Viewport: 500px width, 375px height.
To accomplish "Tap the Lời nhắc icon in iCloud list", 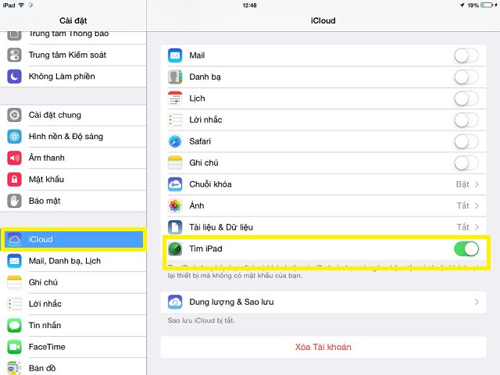I will tap(175, 120).
